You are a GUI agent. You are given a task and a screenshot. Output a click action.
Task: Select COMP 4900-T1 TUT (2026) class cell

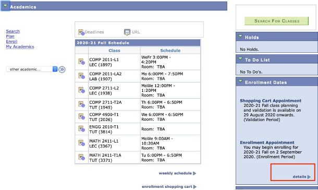(x=114, y=117)
